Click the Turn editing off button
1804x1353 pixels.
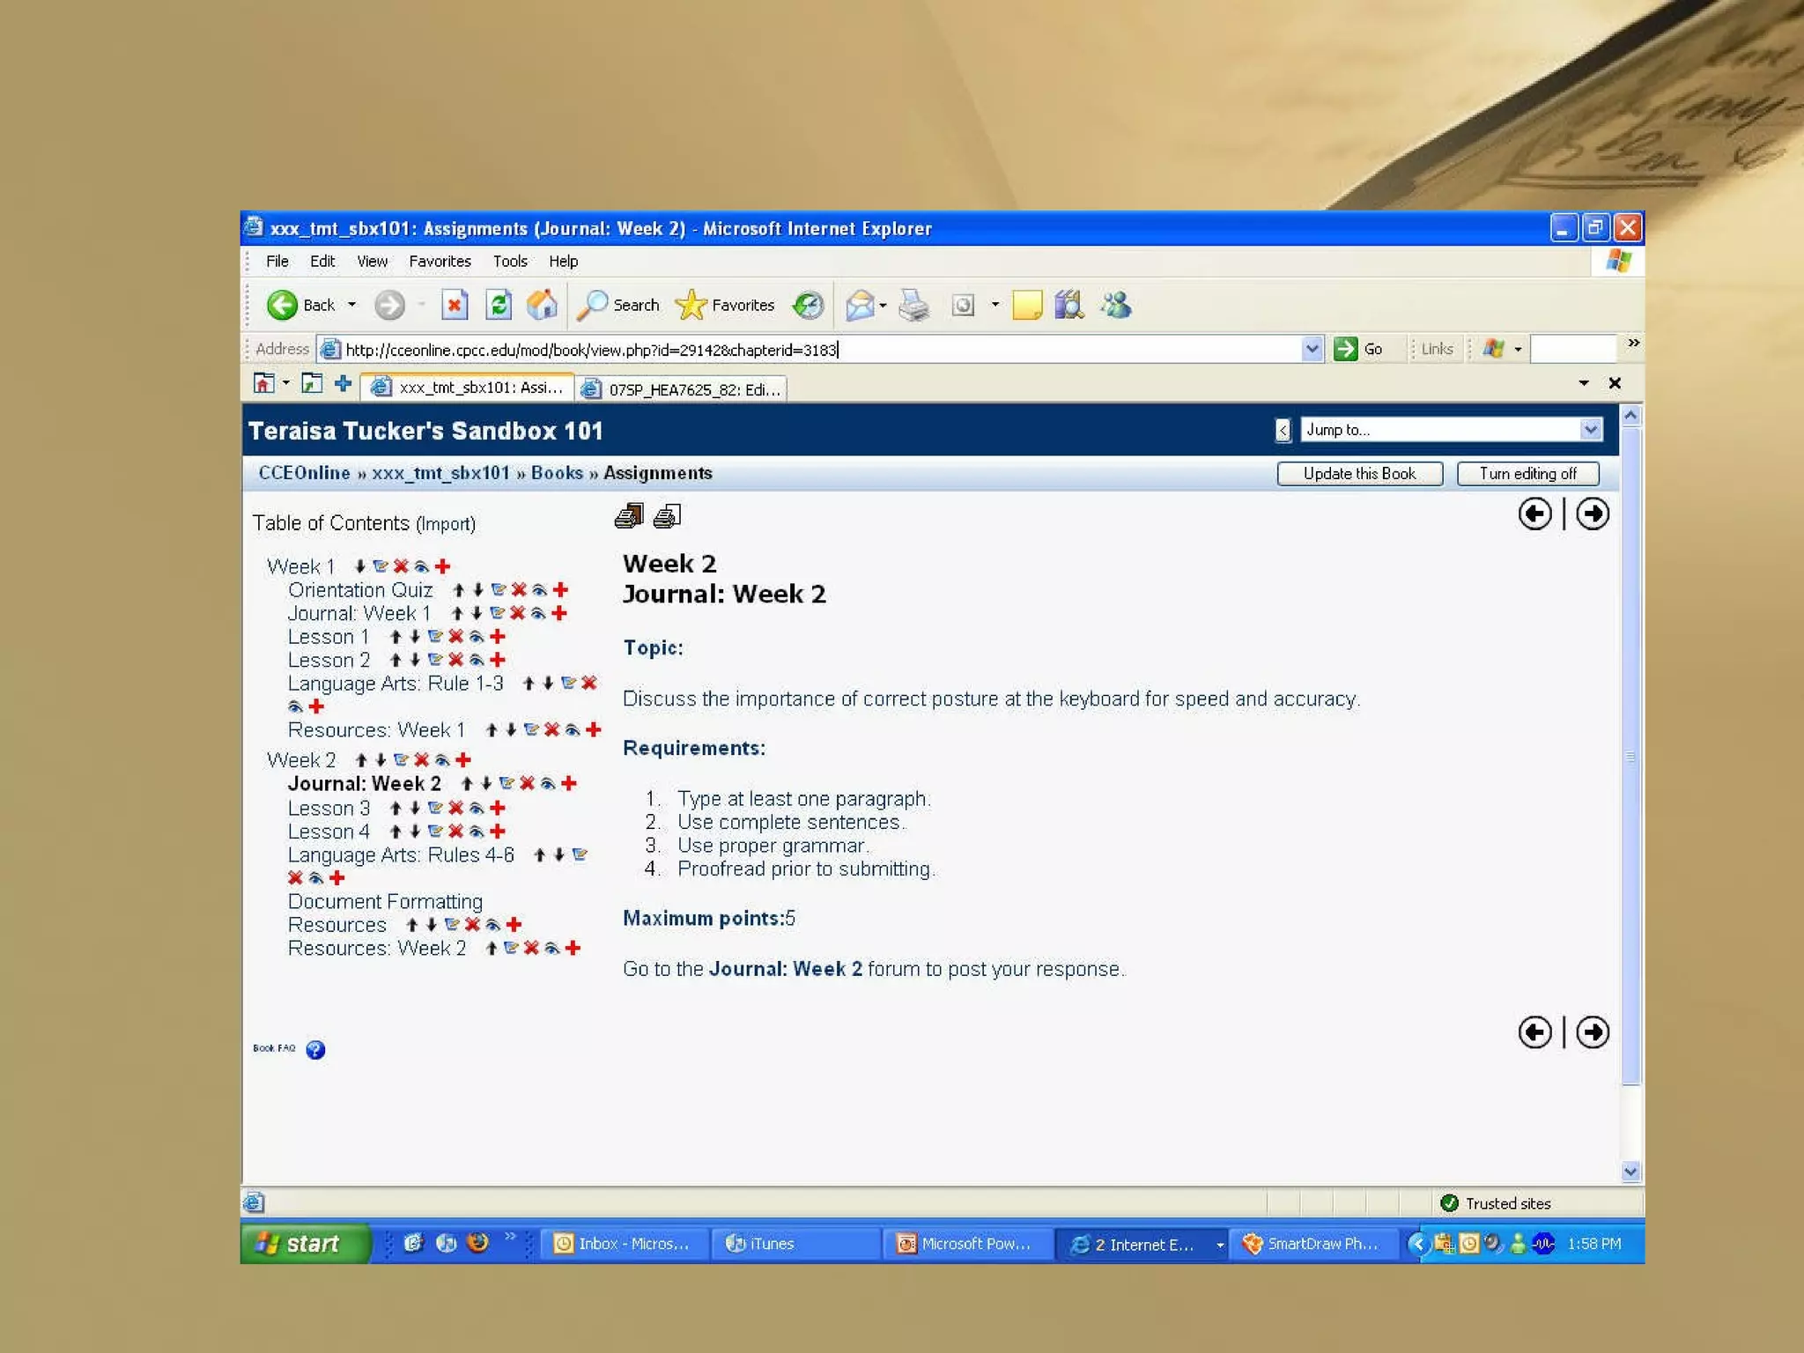1527,473
